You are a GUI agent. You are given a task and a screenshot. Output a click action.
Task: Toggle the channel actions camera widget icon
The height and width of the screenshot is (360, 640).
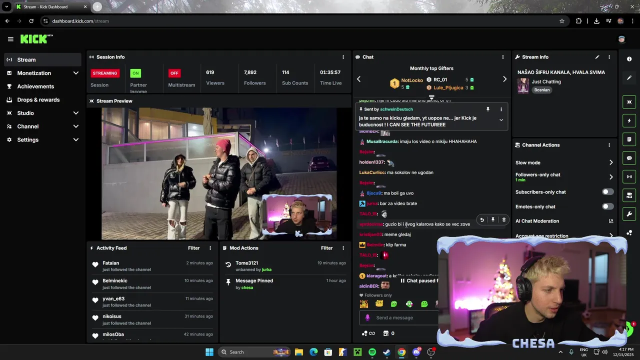coord(629,195)
